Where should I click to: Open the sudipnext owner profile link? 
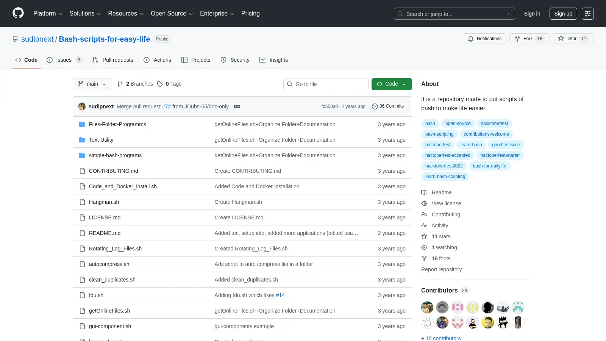coord(37,39)
